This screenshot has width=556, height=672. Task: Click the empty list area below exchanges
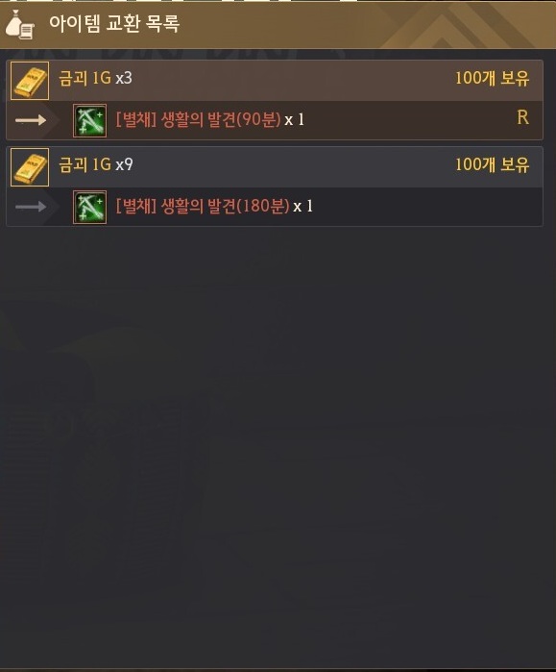pyautogui.click(x=278, y=446)
